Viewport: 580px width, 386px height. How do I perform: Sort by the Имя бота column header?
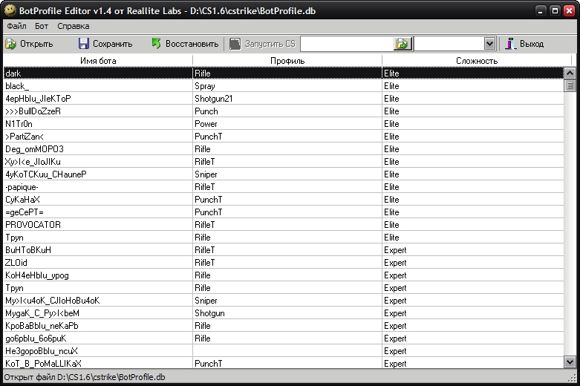[x=98, y=61]
